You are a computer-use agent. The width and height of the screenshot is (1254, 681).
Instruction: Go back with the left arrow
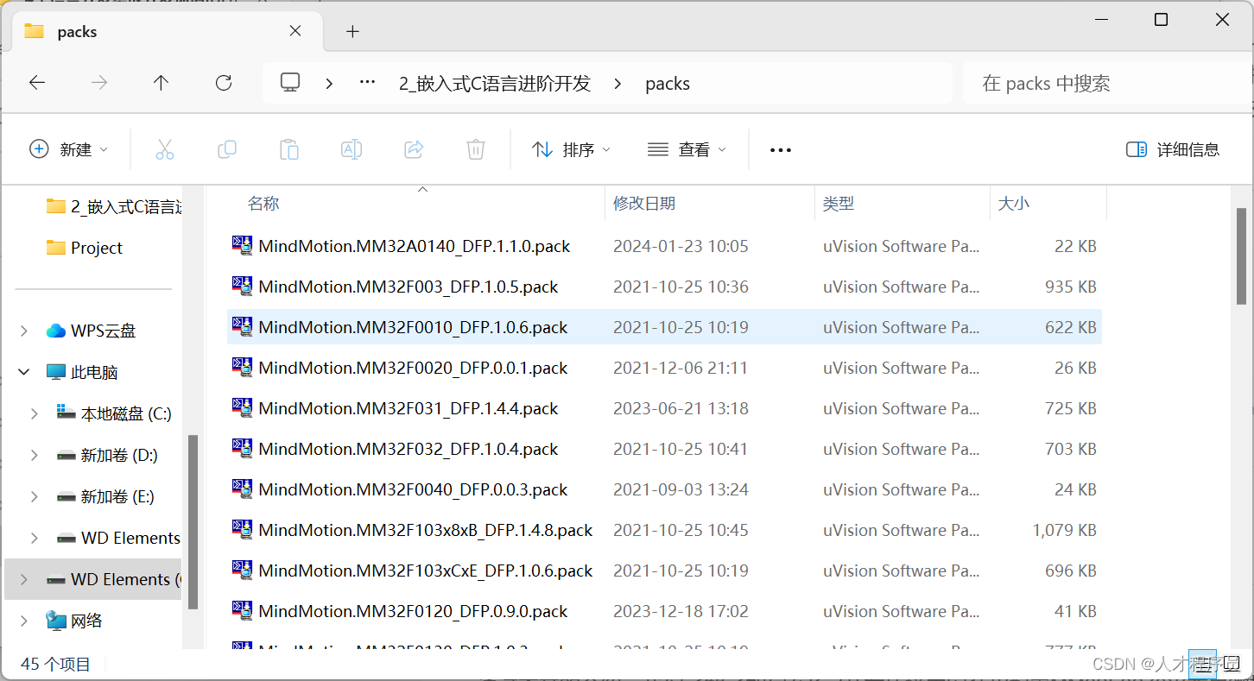coord(37,83)
